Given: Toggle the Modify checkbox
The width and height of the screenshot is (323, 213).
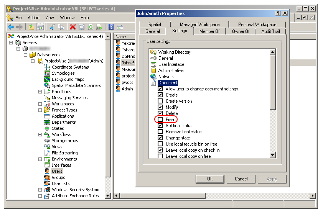Looking at the screenshot, I should pyautogui.click(x=160, y=107).
